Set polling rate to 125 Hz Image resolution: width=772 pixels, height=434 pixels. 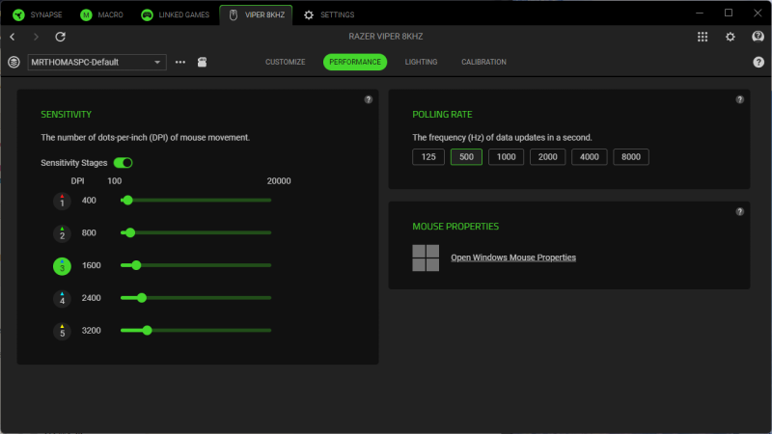click(x=428, y=157)
